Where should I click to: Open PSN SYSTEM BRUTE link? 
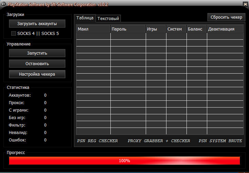click(220, 141)
